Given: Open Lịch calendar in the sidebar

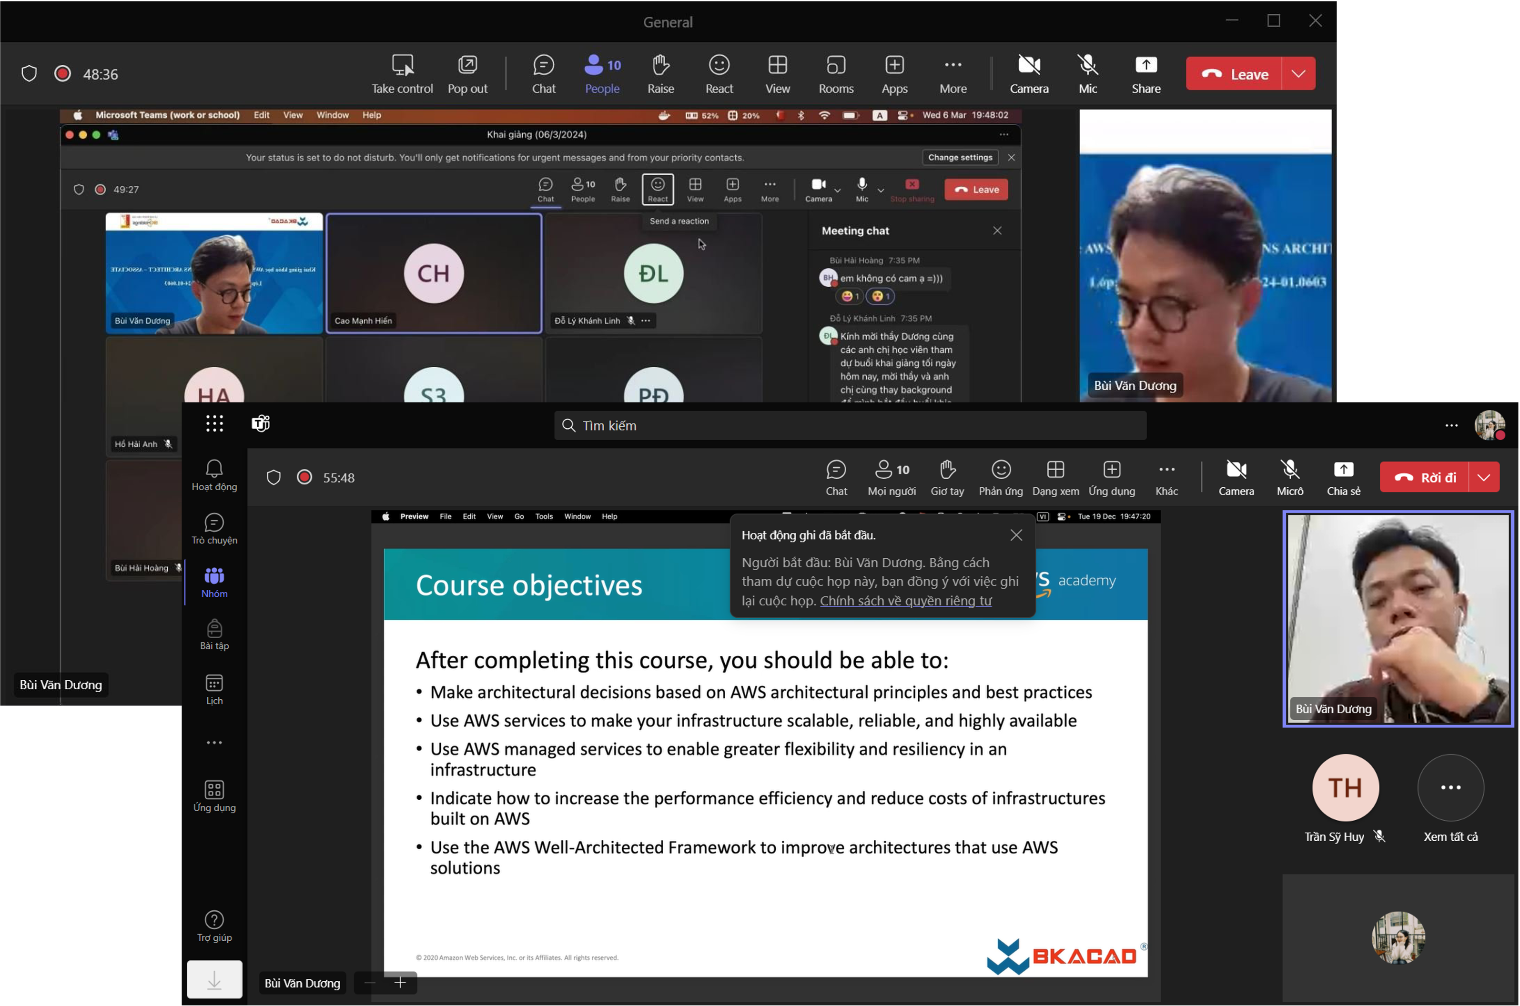Looking at the screenshot, I should click(x=214, y=689).
